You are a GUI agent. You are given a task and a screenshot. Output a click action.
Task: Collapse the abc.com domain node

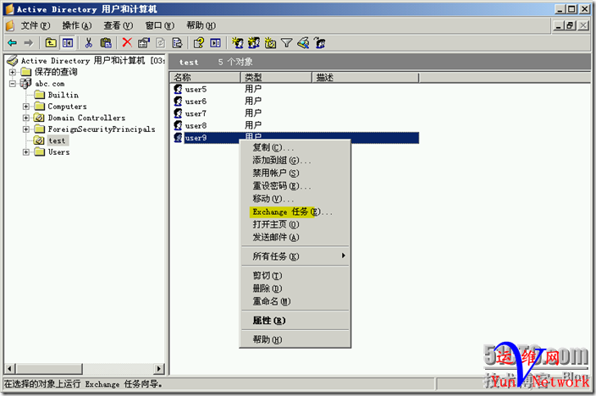click(x=13, y=83)
